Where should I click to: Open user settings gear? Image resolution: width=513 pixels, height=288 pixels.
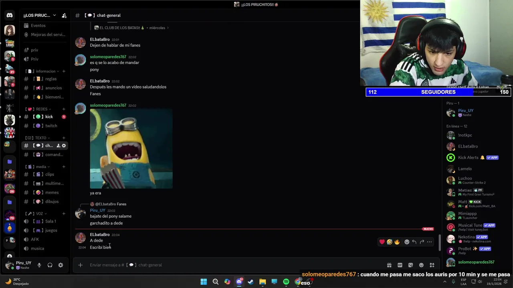[61, 265]
